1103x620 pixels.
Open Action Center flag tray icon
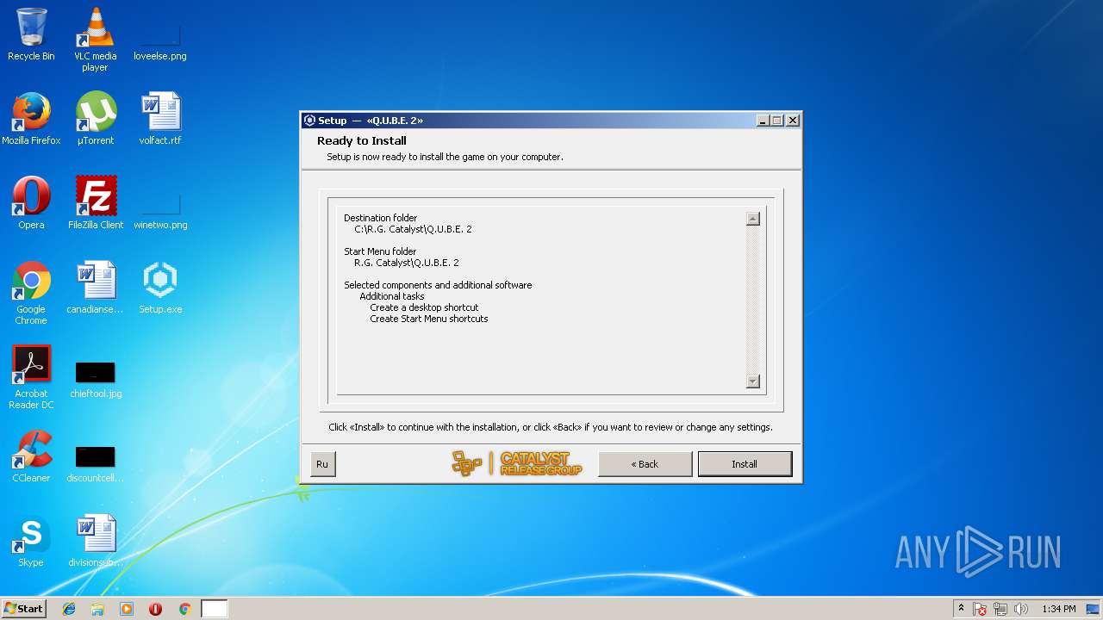[x=980, y=609]
